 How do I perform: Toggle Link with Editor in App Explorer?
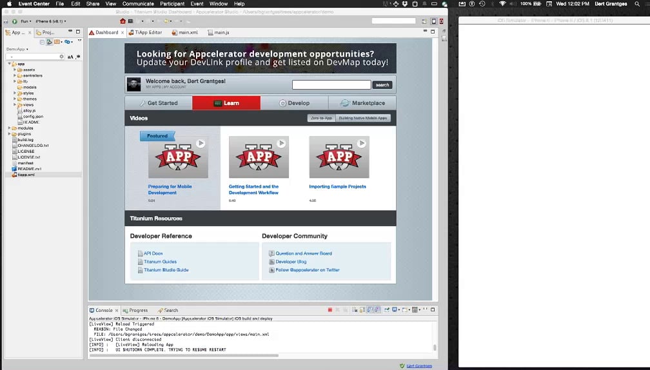pyautogui.click(x=49, y=42)
